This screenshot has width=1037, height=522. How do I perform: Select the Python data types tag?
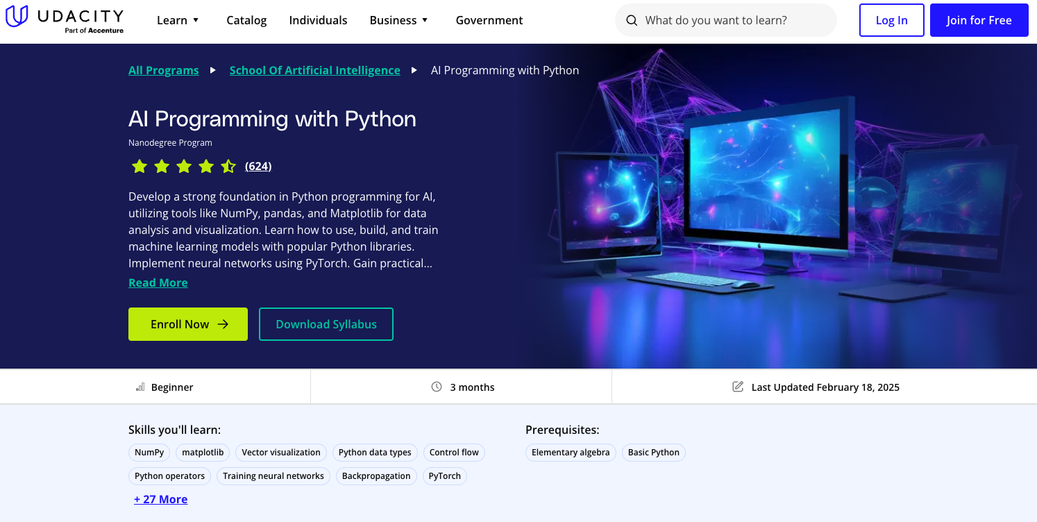(x=375, y=453)
